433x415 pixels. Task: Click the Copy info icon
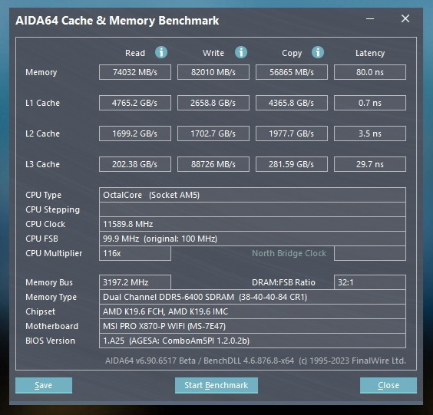point(318,52)
